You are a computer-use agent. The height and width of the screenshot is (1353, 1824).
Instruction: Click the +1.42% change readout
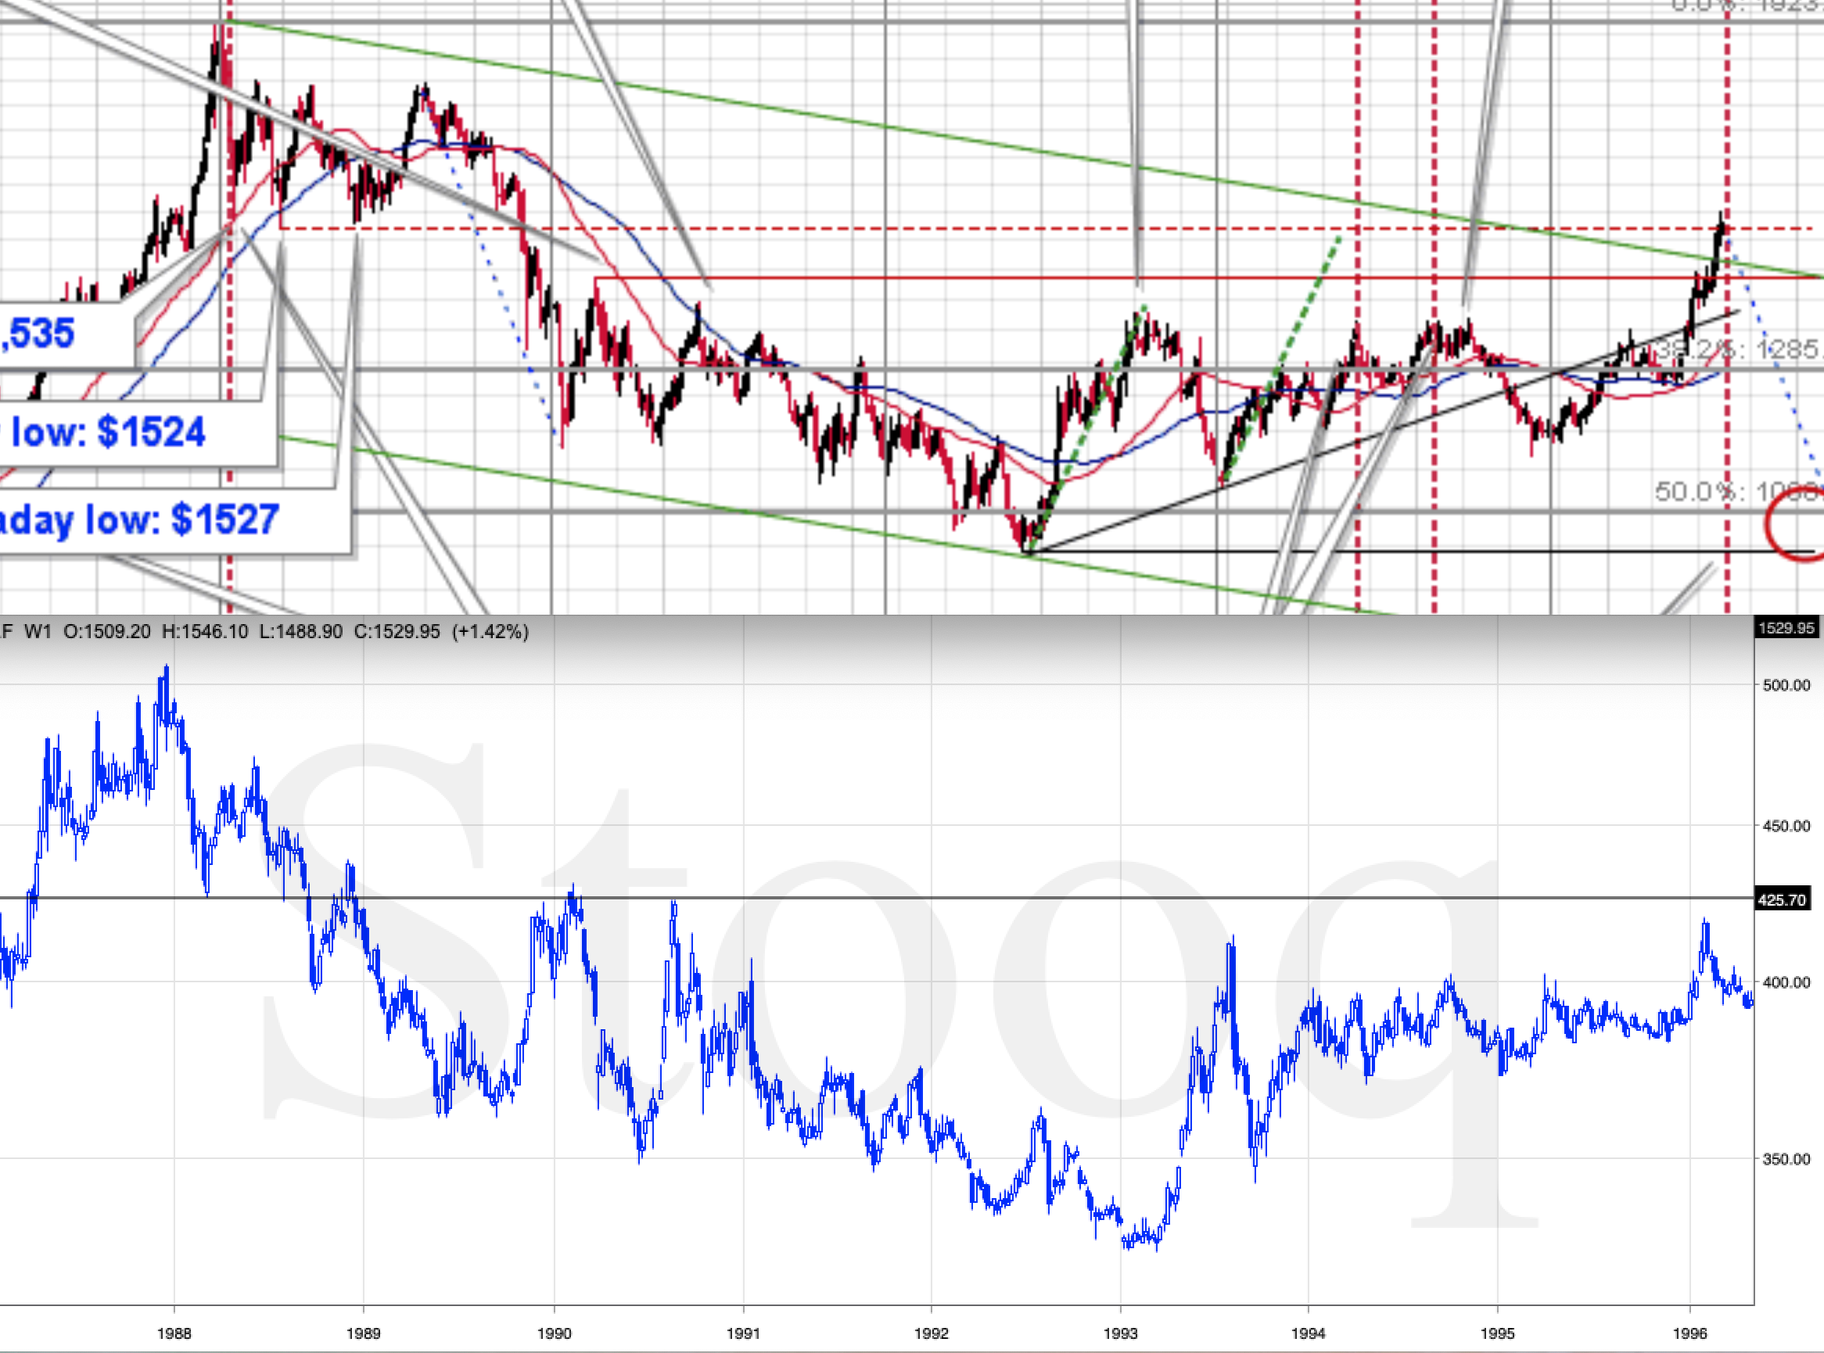pyautogui.click(x=490, y=631)
